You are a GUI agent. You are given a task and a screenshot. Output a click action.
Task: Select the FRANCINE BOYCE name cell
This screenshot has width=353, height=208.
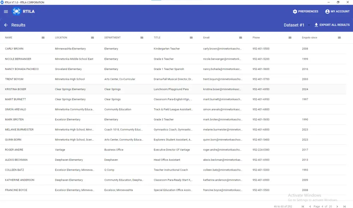(16, 190)
